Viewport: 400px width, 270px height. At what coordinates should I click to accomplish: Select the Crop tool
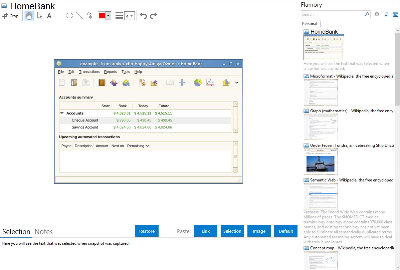(x=10, y=16)
